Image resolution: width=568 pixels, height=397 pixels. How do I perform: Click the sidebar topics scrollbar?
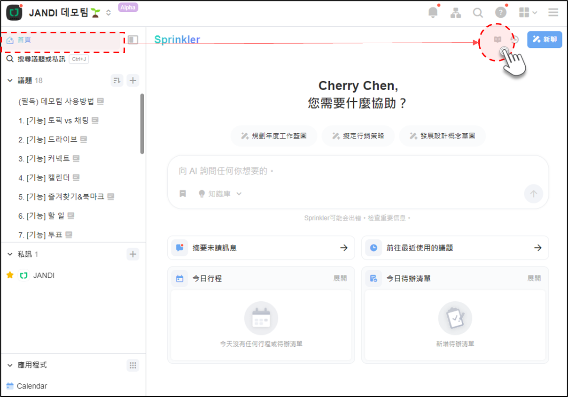tap(142, 124)
